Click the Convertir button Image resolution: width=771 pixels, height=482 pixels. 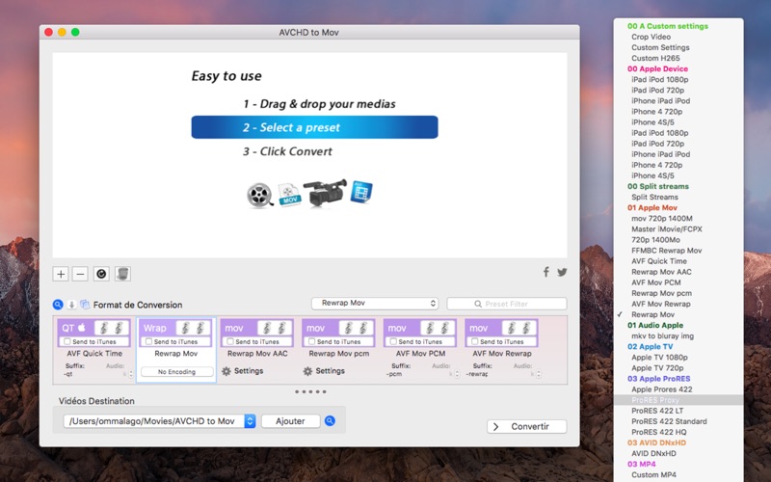coord(526,426)
